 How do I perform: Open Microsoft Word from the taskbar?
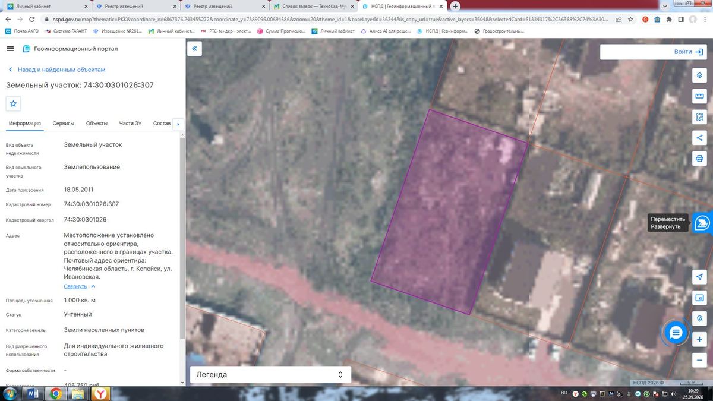tap(32, 393)
